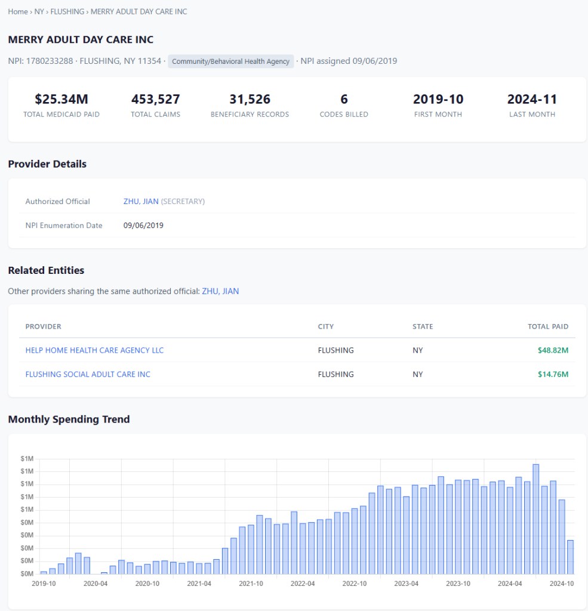The image size is (588, 611).
Task: Open the NY breadcrumb link
Action: (x=39, y=12)
